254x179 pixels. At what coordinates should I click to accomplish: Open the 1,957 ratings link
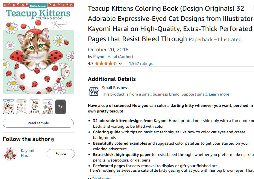(141, 63)
